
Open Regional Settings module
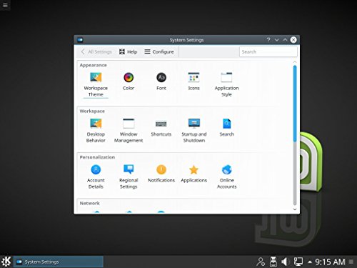(x=129, y=177)
